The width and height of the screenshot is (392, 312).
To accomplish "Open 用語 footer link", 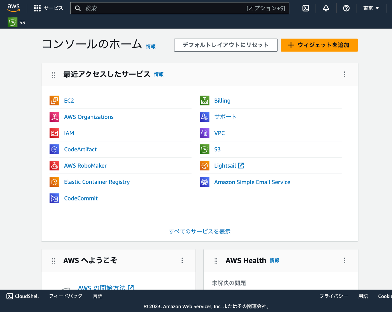I will 363,296.
